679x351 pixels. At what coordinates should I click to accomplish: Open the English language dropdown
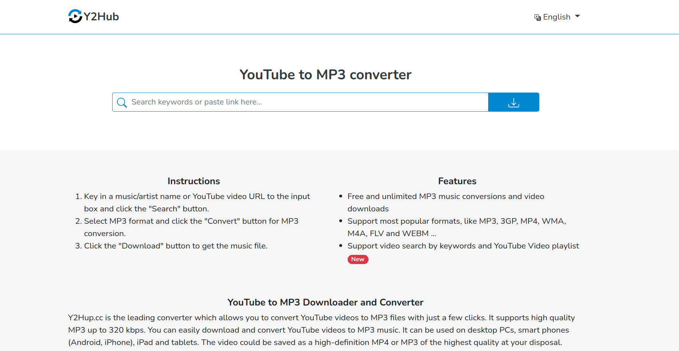coord(557,17)
